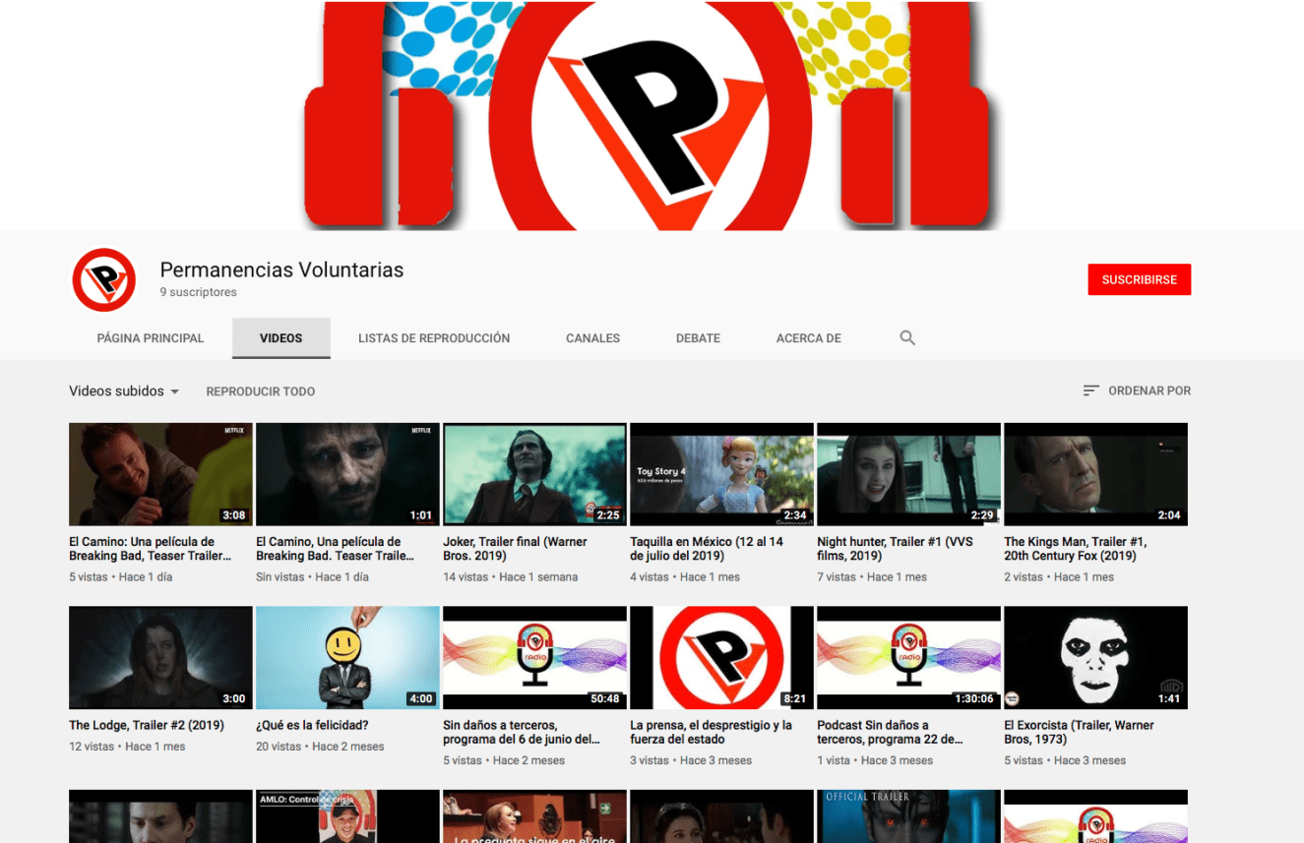1304x843 pixels.
Task: Open the Acerca de tab
Action: tap(808, 338)
